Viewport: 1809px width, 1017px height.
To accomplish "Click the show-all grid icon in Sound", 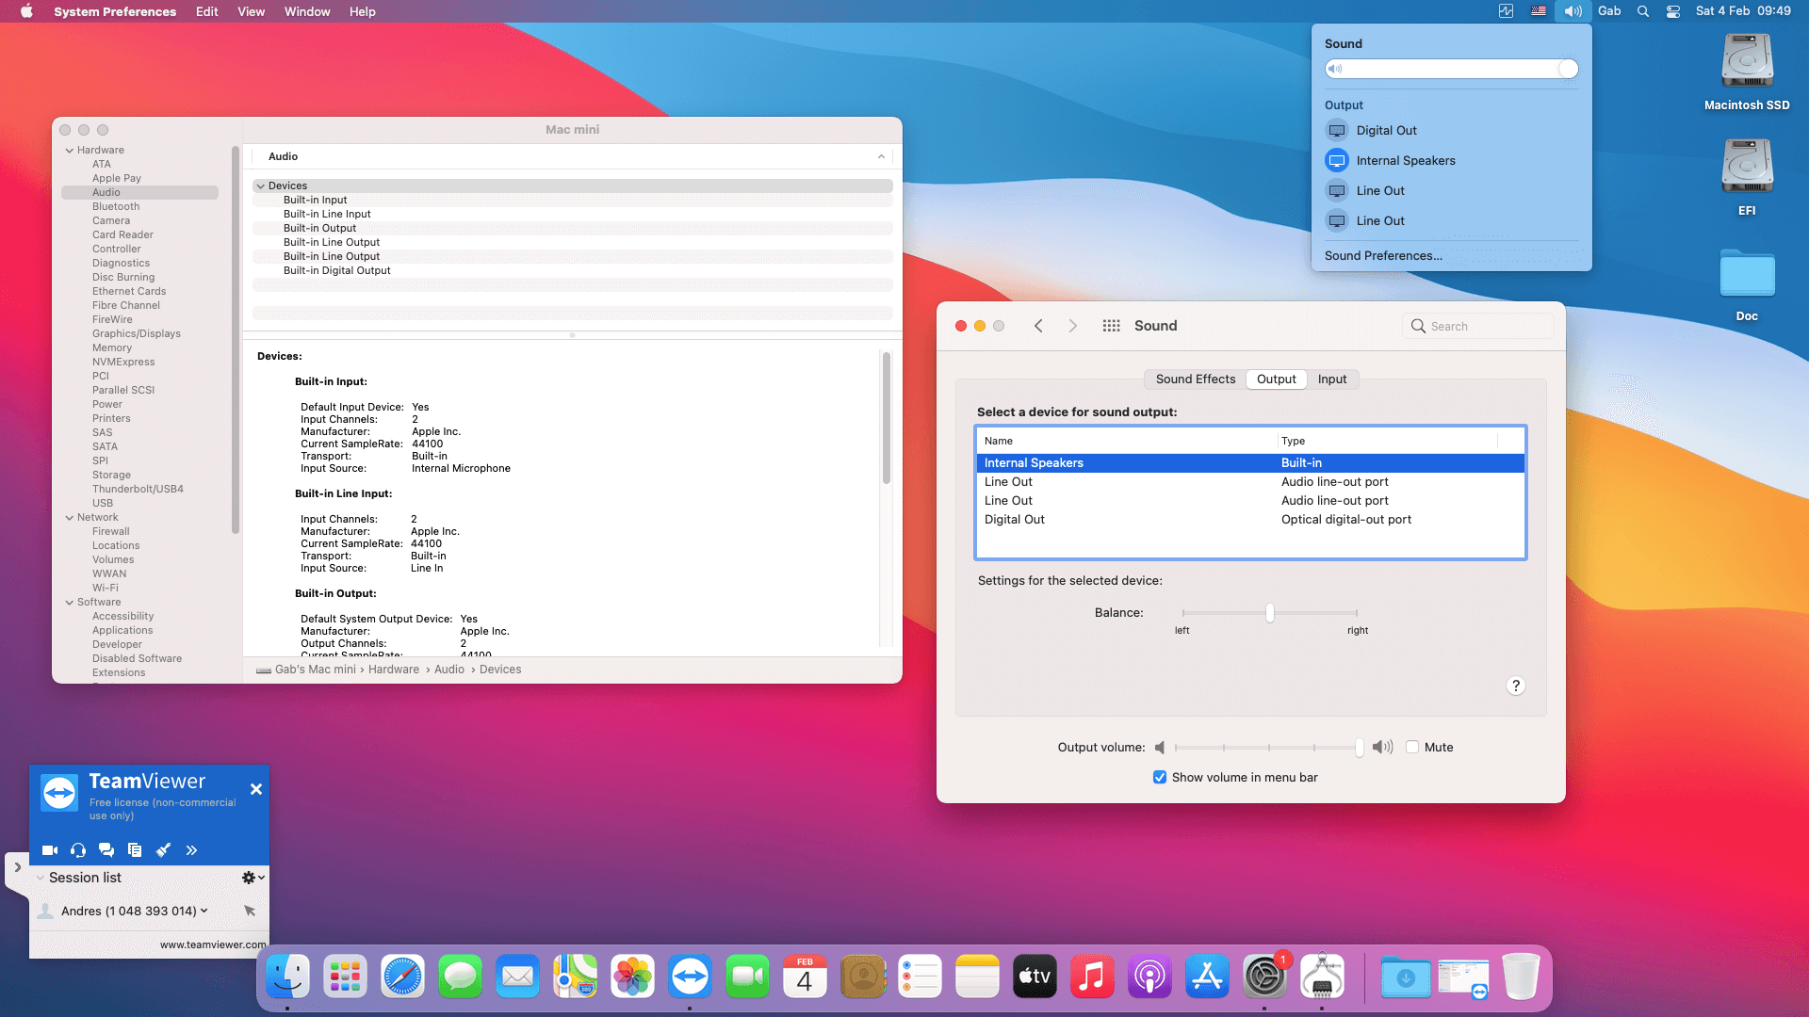I will (1111, 326).
